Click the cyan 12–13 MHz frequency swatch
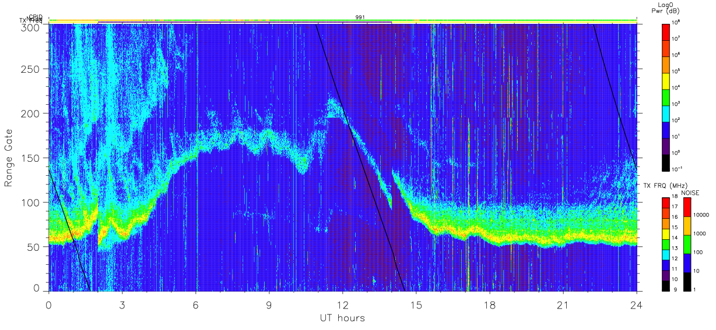The height and width of the screenshot is (330, 716). [666, 254]
